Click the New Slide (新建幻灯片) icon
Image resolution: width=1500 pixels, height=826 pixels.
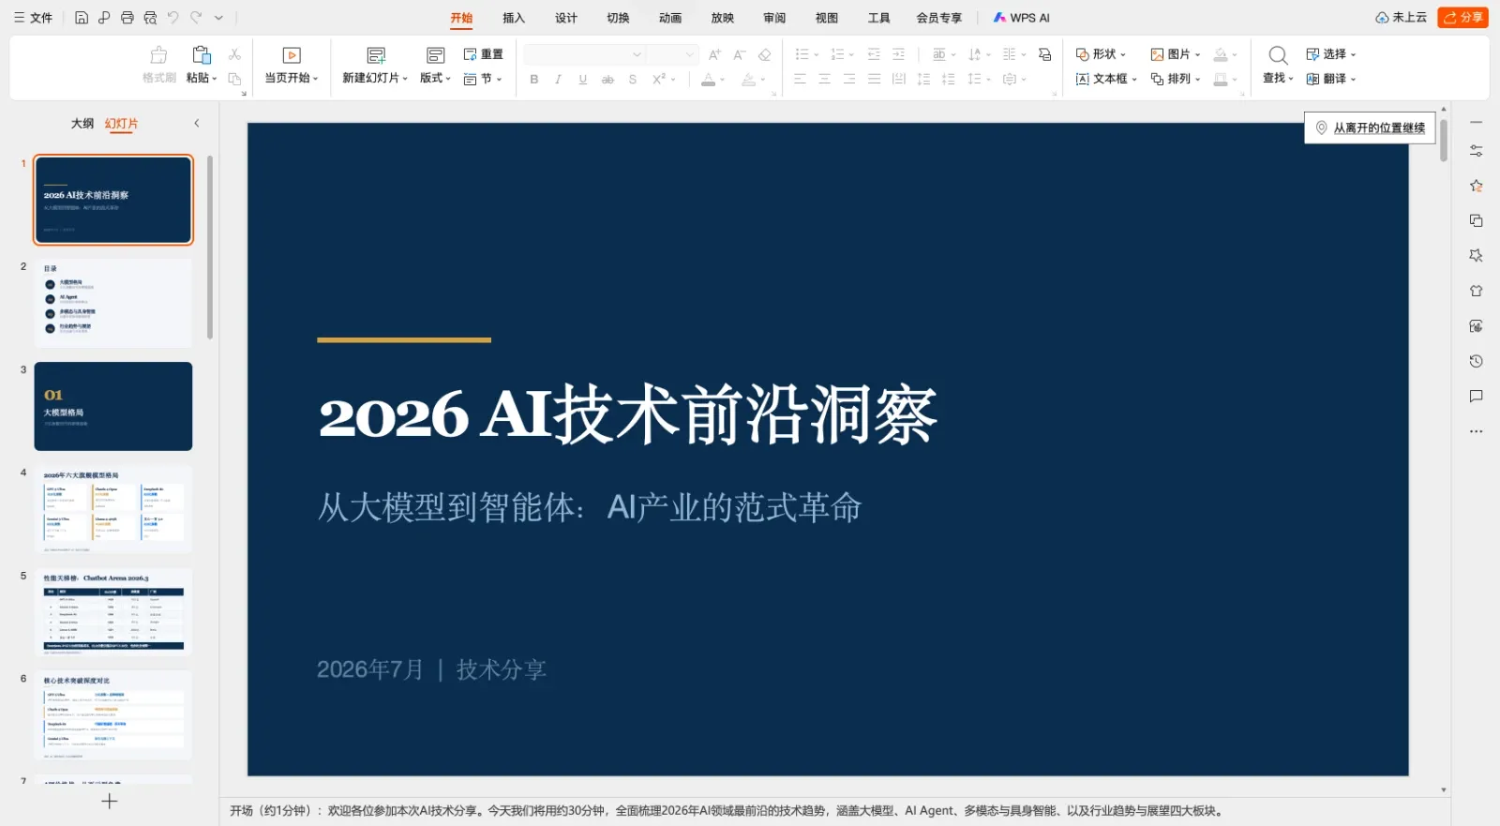[376, 55]
